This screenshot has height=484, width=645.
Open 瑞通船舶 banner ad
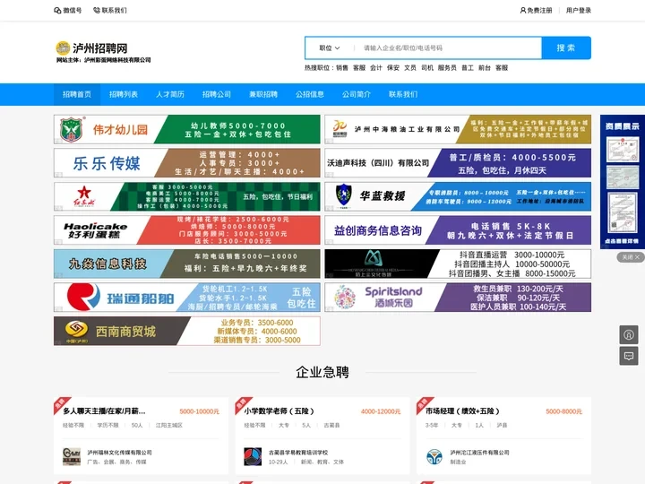pyautogui.click(x=186, y=298)
